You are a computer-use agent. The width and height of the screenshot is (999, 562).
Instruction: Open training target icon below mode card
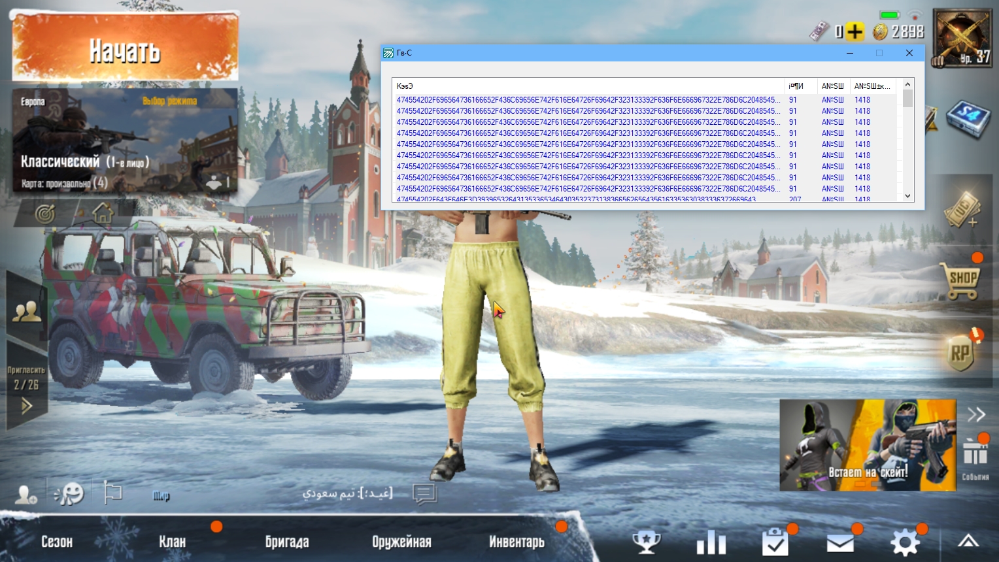coord(45,214)
